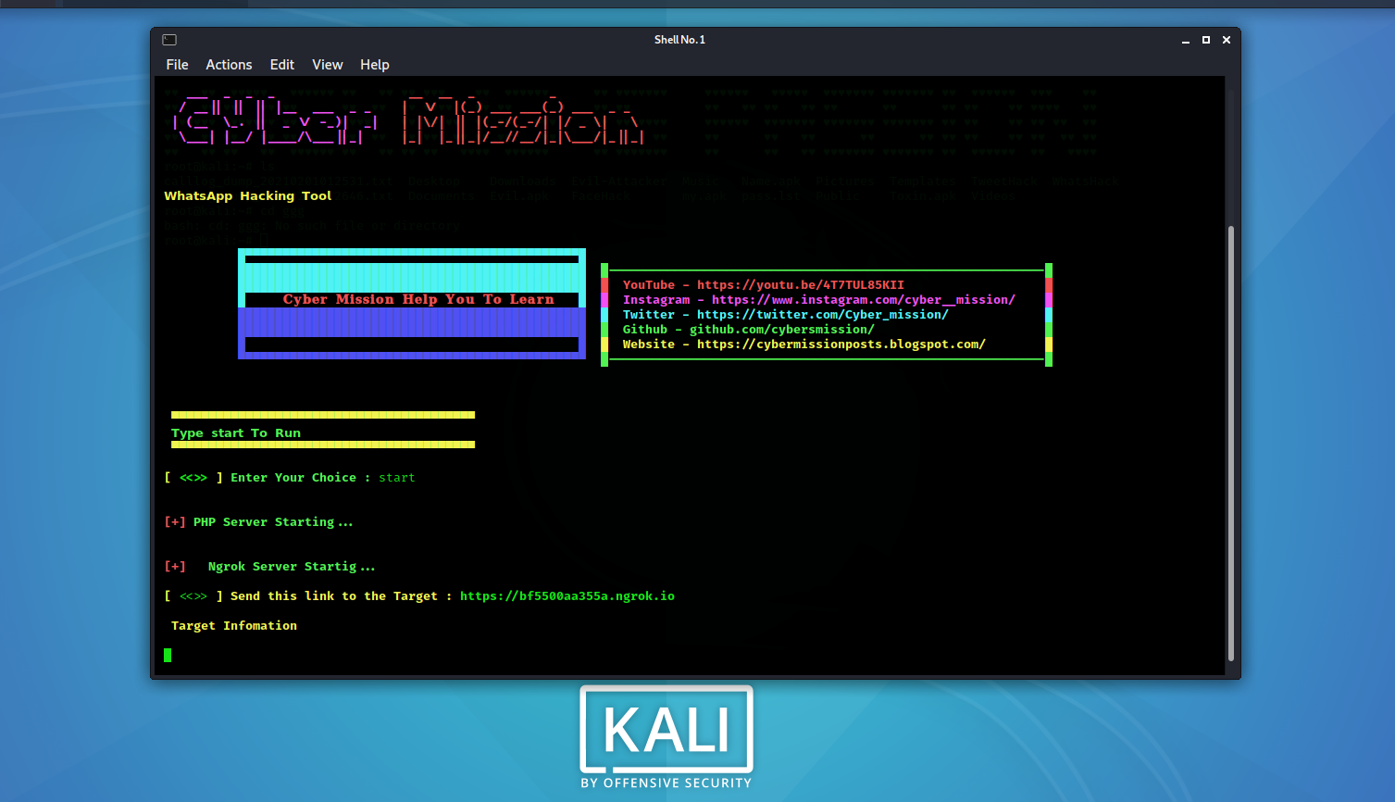Click 'Send this link to the Target' text
Screen dimensions: 1395x802
pyautogui.click(x=334, y=596)
